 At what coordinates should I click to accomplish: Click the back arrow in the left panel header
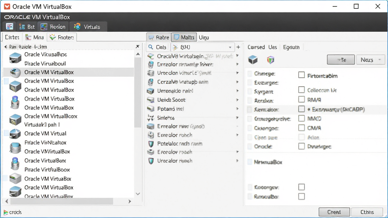point(5,47)
